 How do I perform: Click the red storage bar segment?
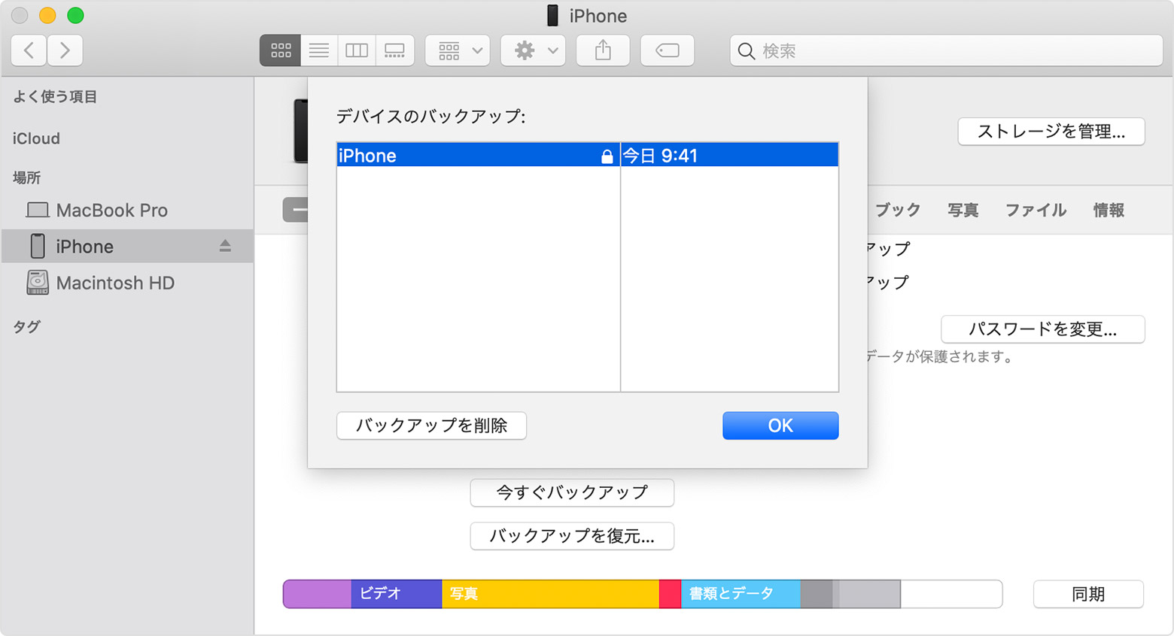670,593
